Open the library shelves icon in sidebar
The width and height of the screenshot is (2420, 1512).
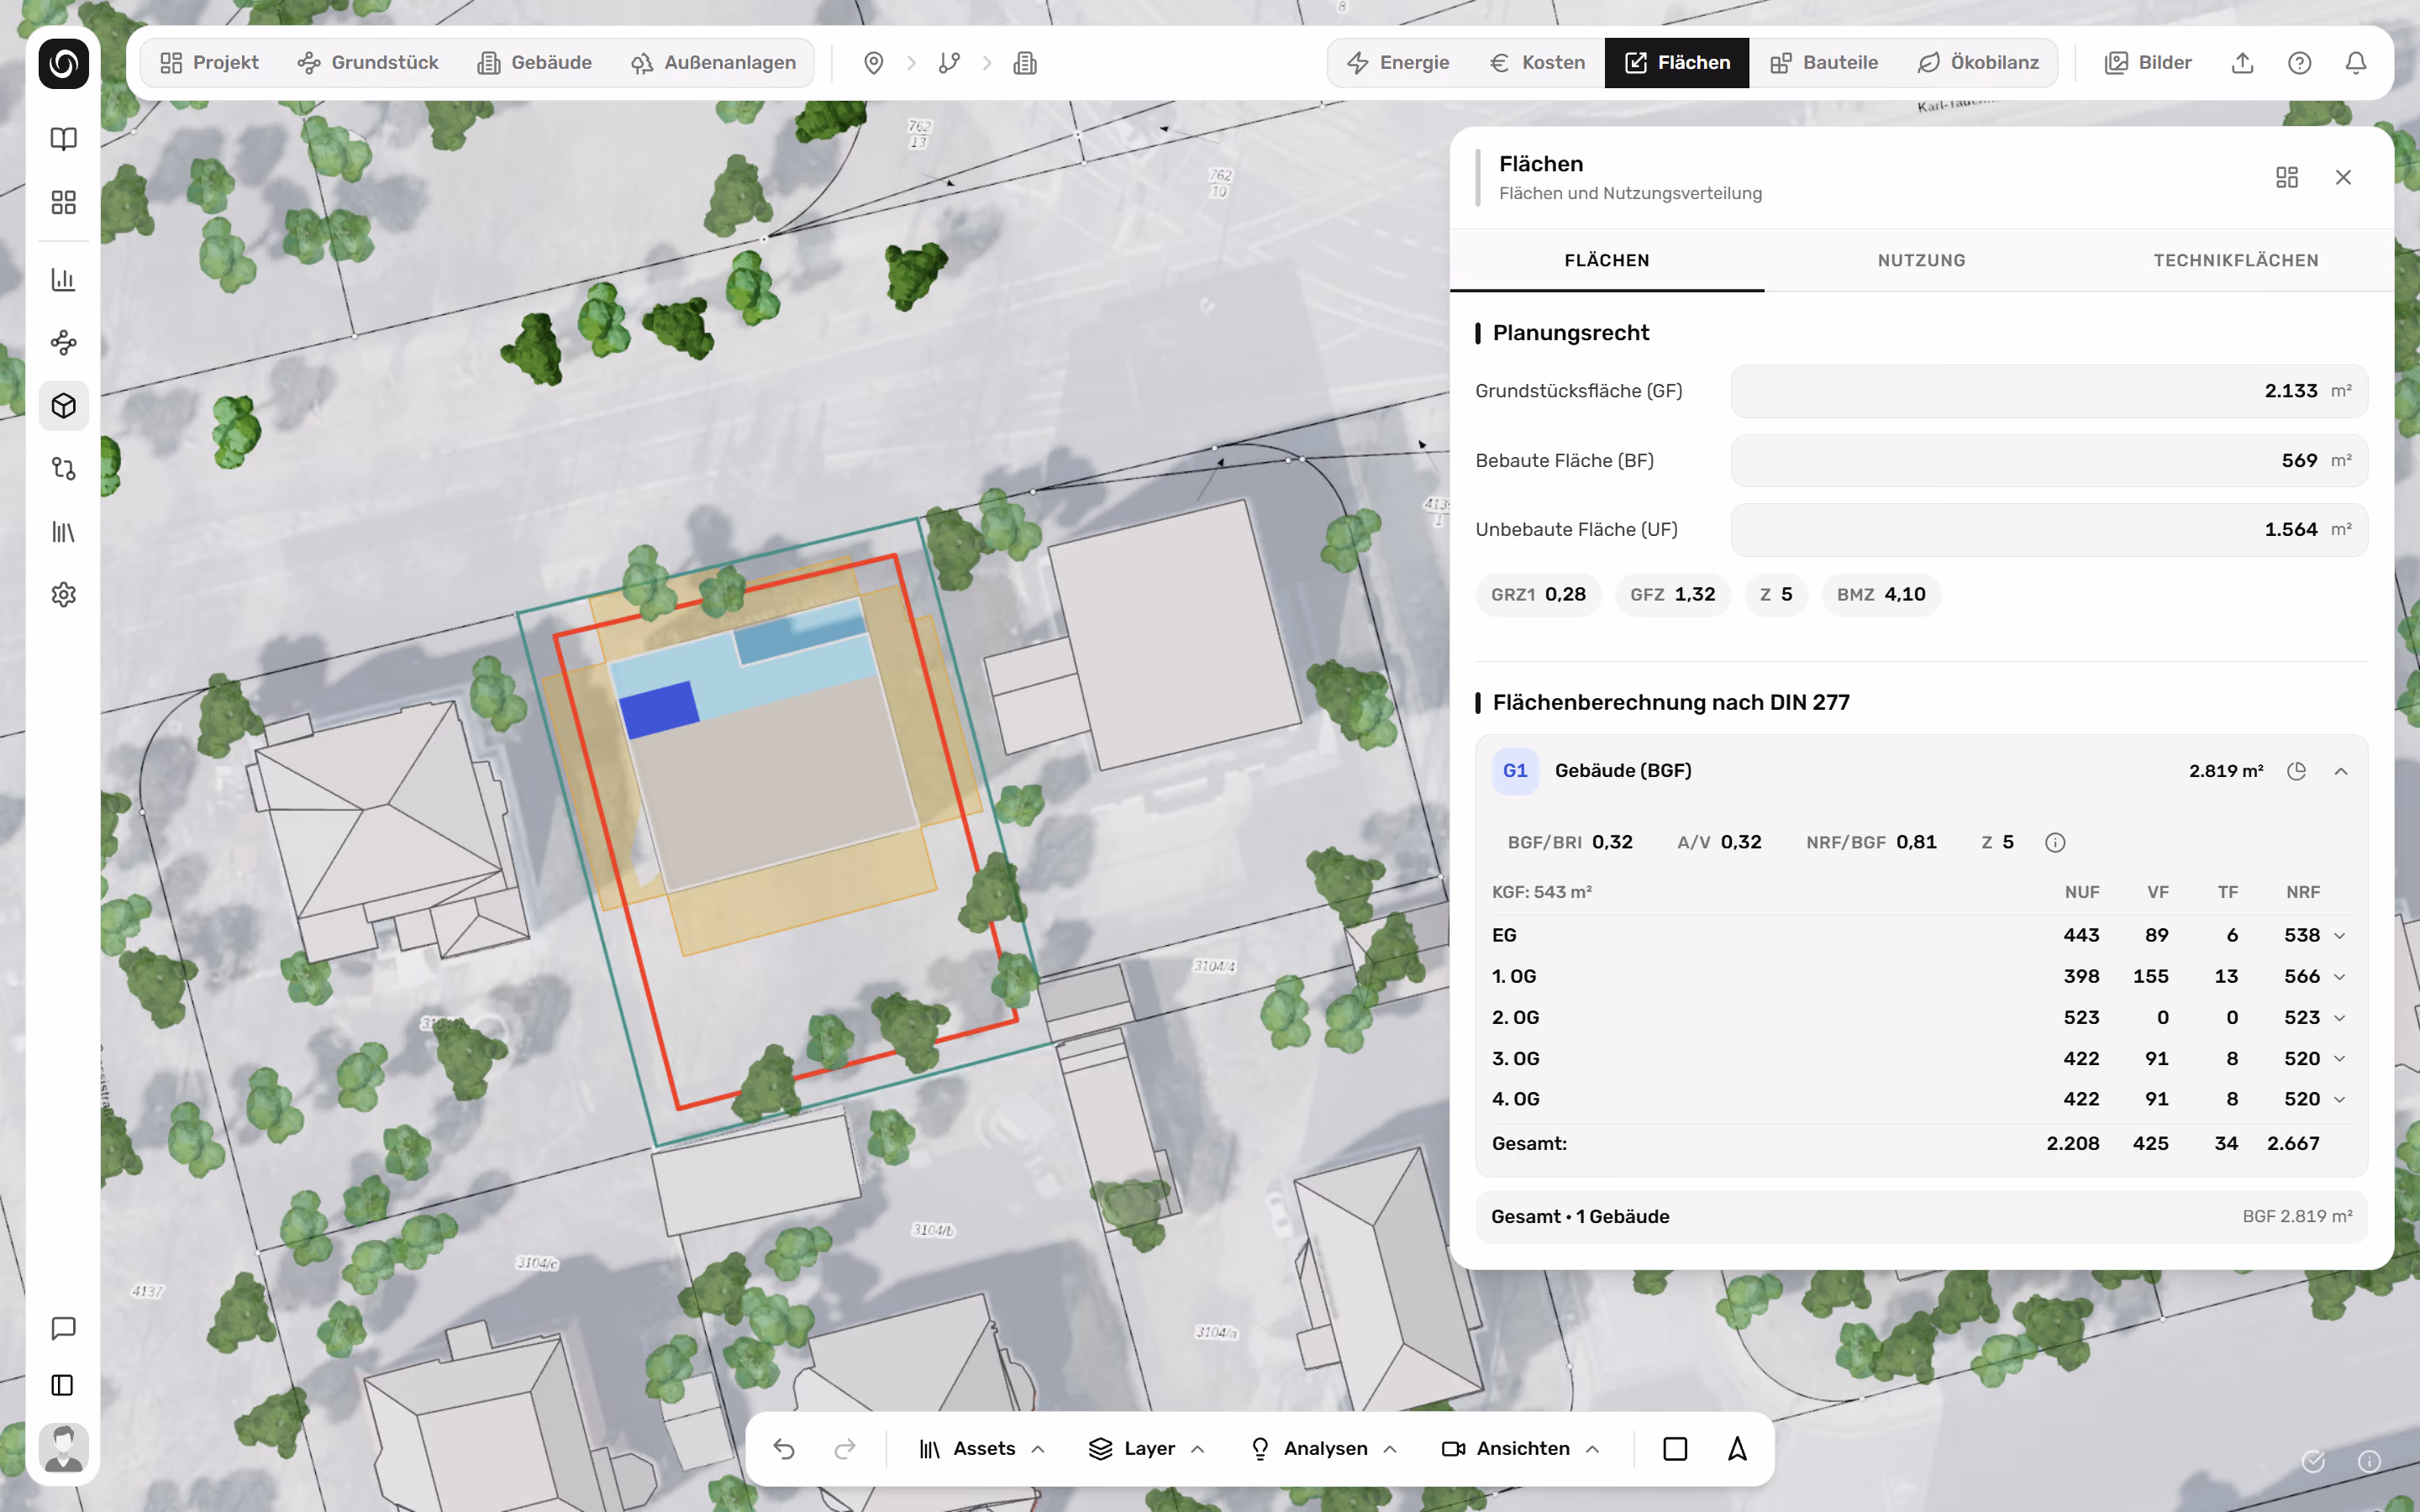(63, 532)
